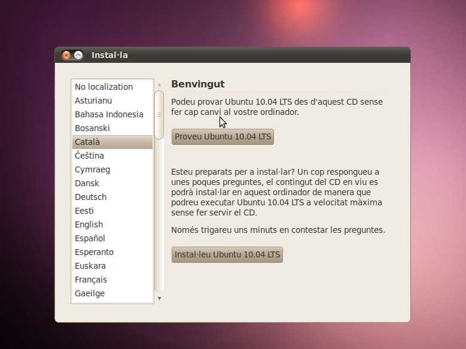466x349 pixels.
Task: Switch installer language to English
Action: (x=112, y=224)
